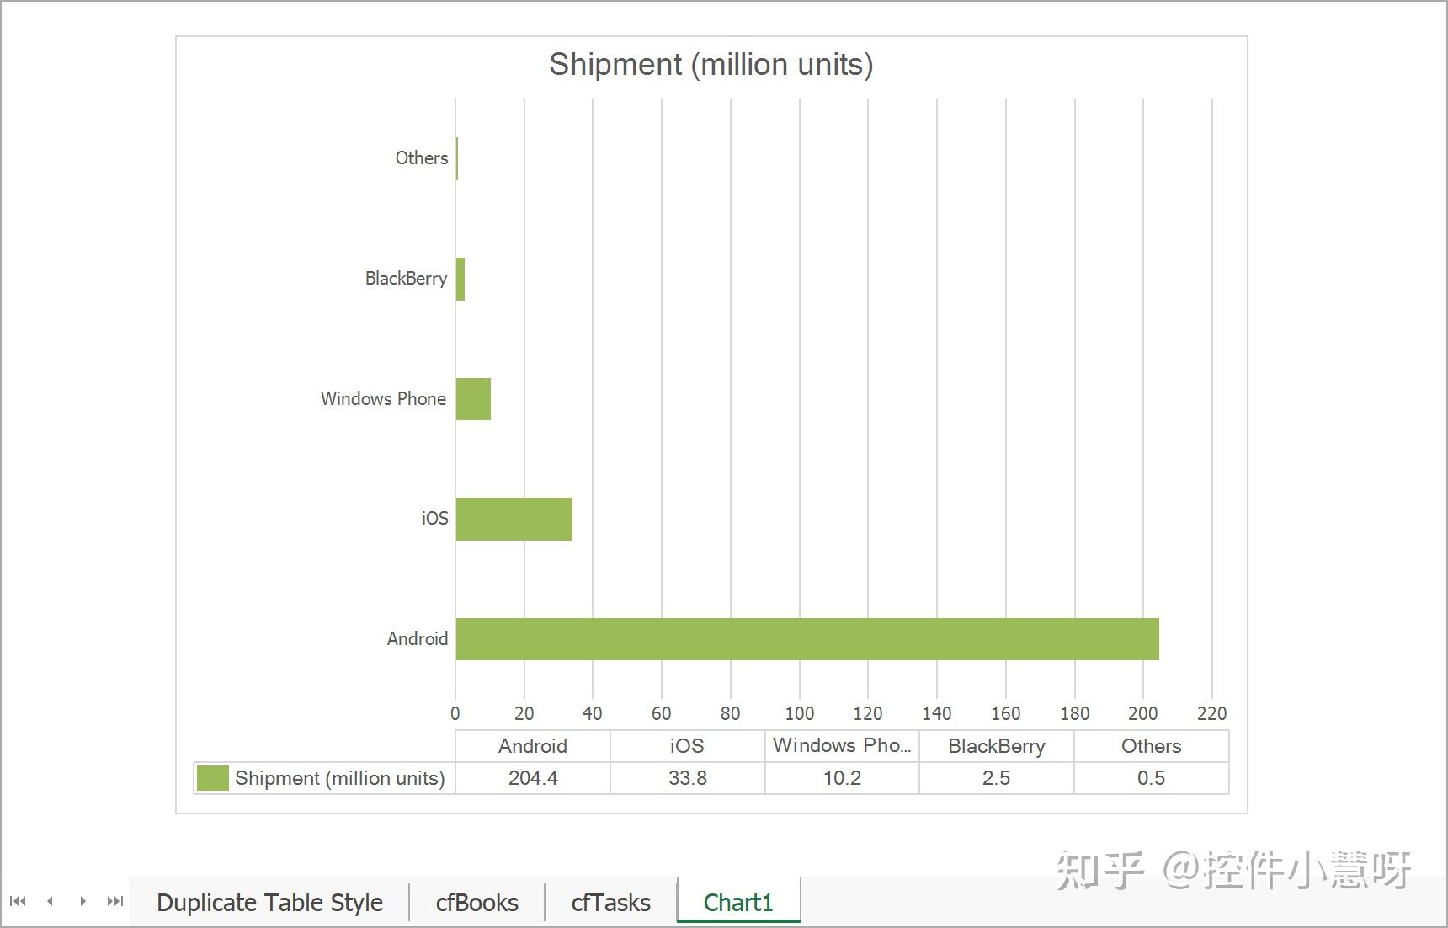Image resolution: width=1448 pixels, height=928 pixels.
Task: Click the 33.8 value in data table
Action: [688, 778]
